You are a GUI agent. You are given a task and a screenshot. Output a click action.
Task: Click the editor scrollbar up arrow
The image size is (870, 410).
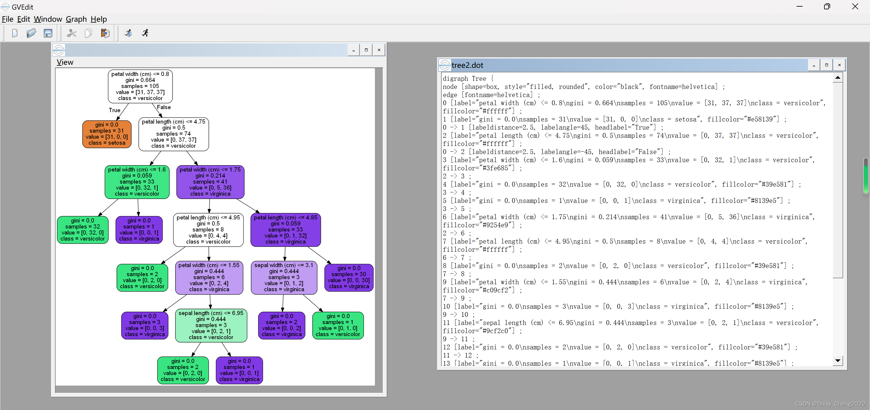pos(838,77)
